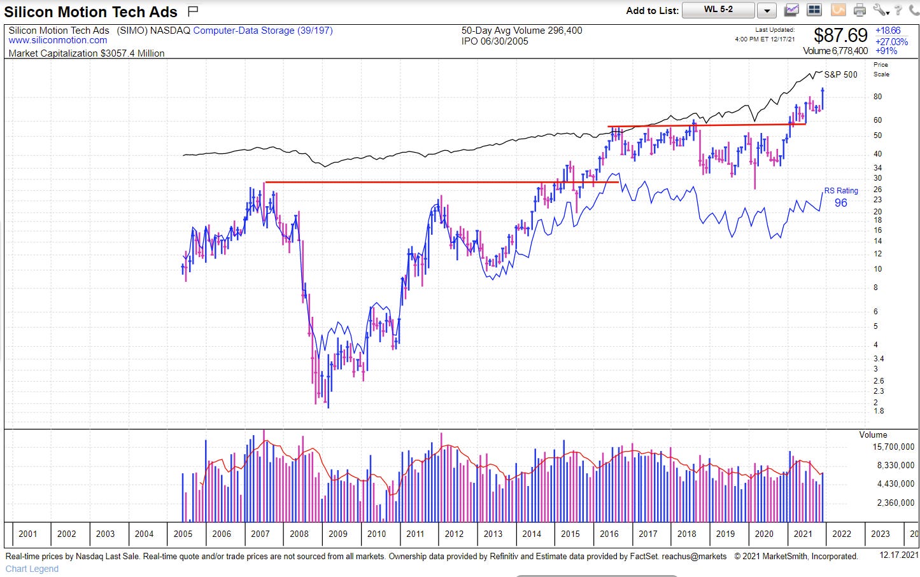Select the 2012 year on time axis
Image resolution: width=920 pixels, height=577 pixels.
click(x=454, y=534)
